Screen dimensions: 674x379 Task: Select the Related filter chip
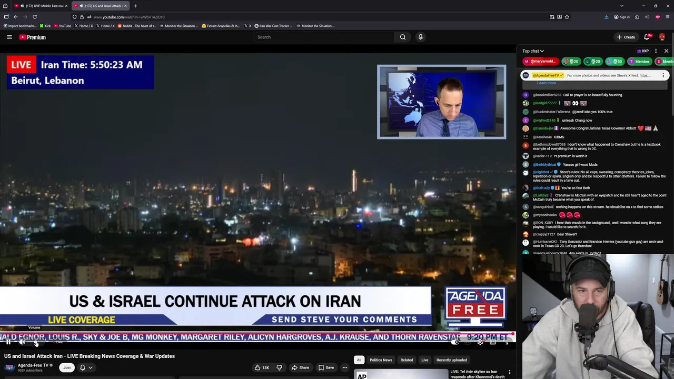(407, 360)
